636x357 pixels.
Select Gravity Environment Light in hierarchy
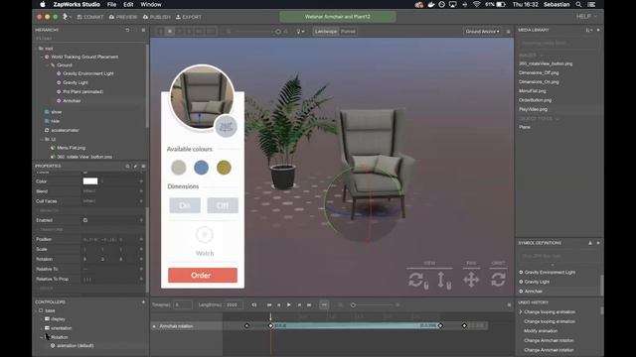click(x=88, y=73)
